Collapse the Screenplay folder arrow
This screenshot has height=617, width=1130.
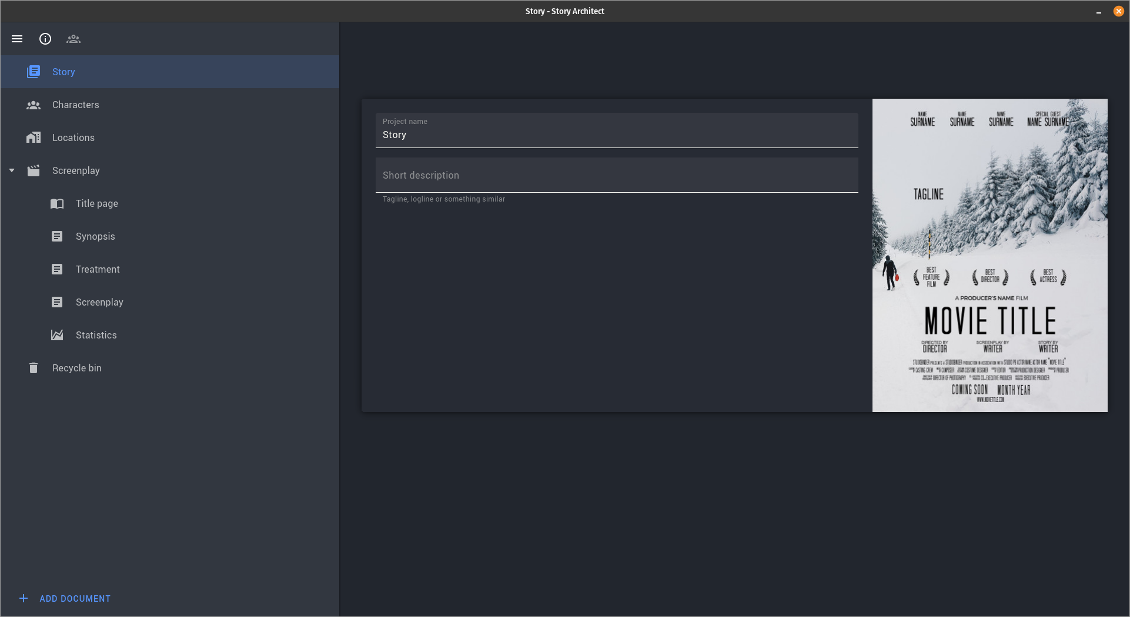click(x=12, y=170)
